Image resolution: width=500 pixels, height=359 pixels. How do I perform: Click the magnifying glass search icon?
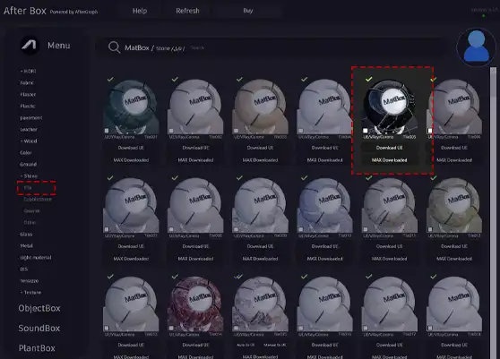tap(114, 47)
